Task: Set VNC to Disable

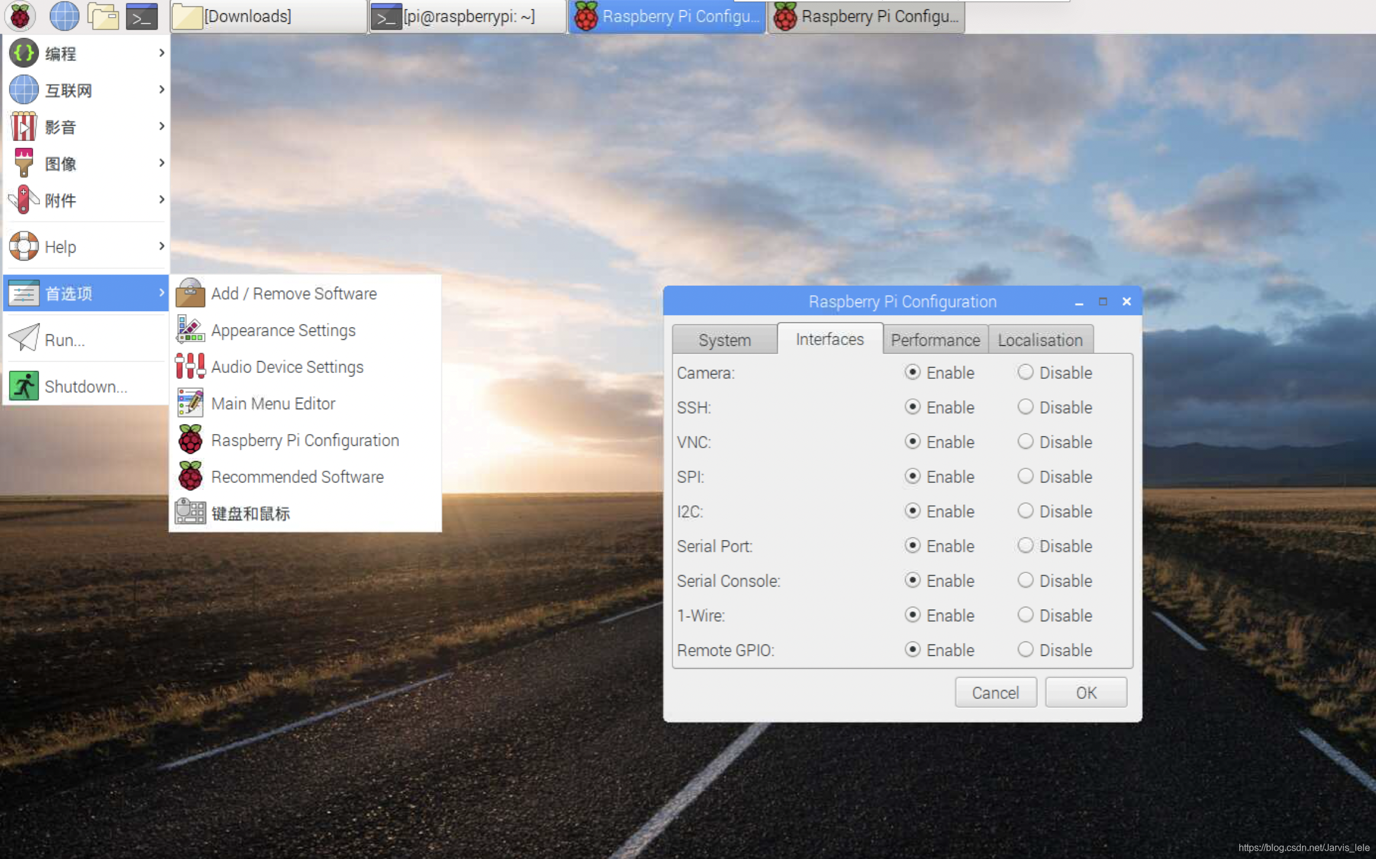Action: pos(1026,441)
